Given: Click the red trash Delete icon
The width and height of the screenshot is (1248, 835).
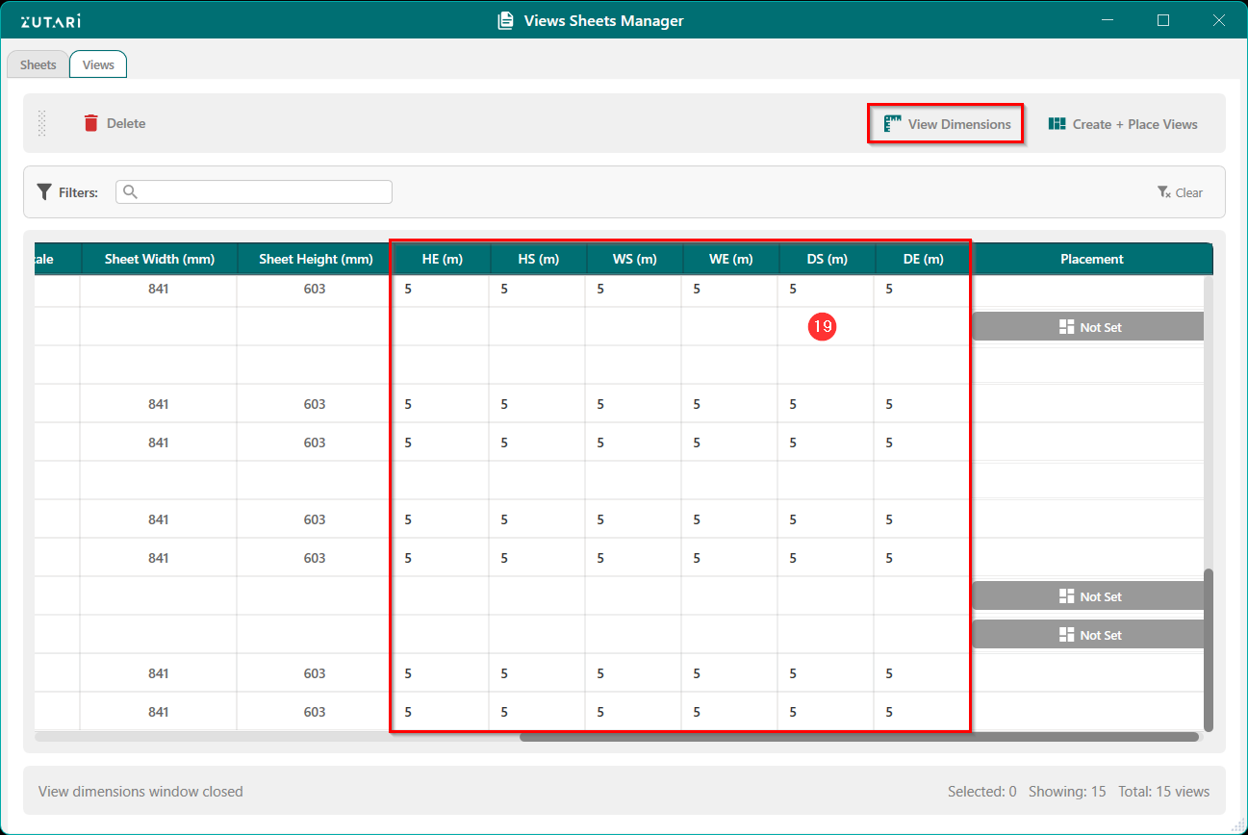Looking at the screenshot, I should coord(91,123).
